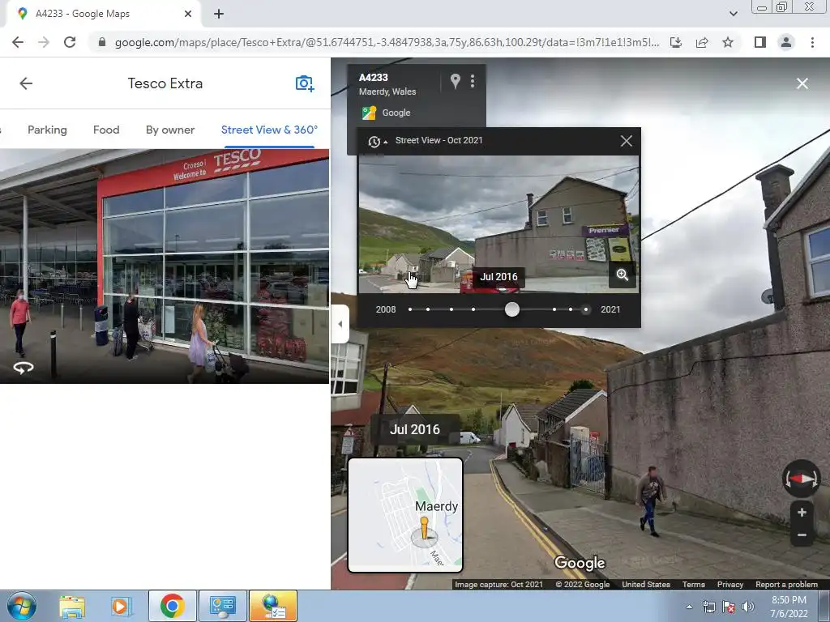
Task: Open the location pin icon in A4233 card
Action: coord(456,81)
